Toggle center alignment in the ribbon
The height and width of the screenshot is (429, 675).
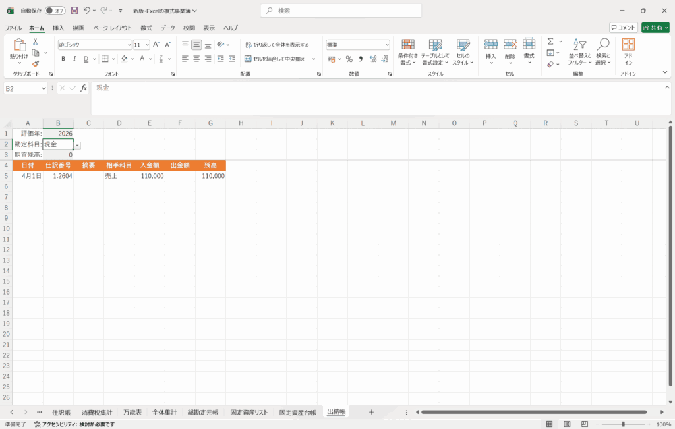click(x=196, y=59)
